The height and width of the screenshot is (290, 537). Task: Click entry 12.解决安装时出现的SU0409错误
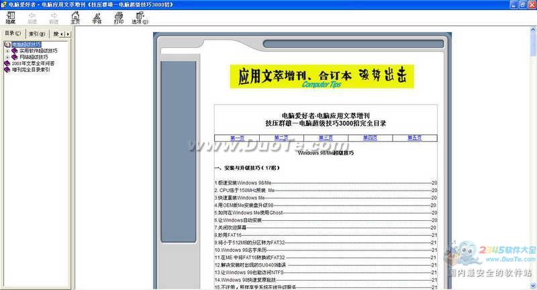250,265
